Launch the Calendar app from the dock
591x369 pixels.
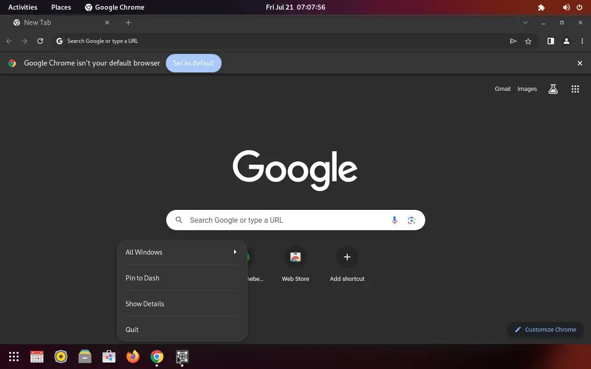pos(37,357)
